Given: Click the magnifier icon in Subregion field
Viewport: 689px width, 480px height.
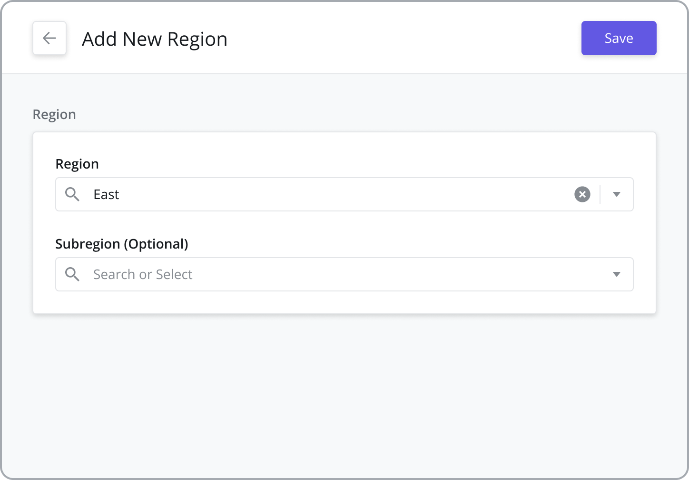Looking at the screenshot, I should pyautogui.click(x=72, y=274).
